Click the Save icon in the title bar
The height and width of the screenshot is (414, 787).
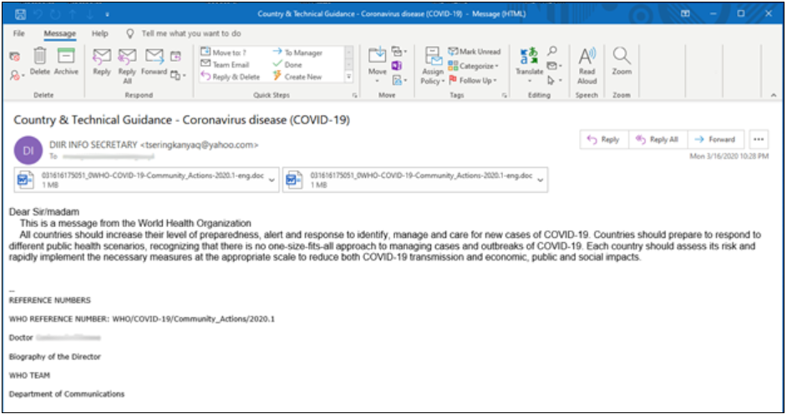[x=20, y=14]
